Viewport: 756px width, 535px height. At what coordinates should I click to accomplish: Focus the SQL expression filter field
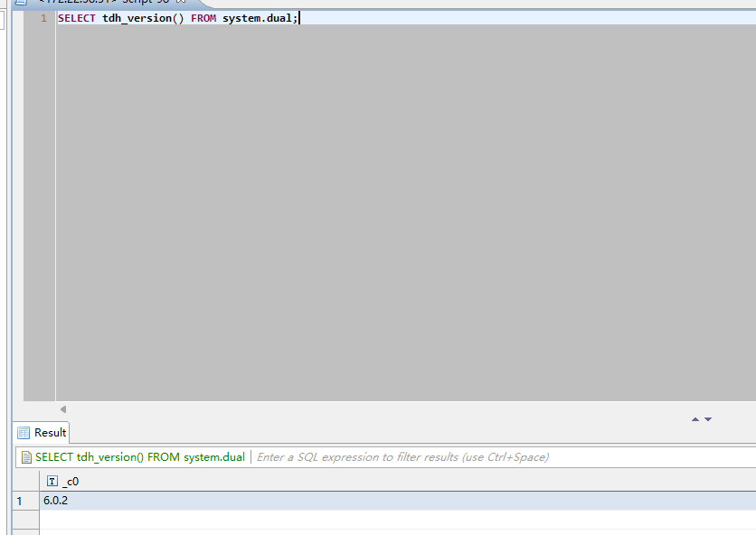pos(452,457)
